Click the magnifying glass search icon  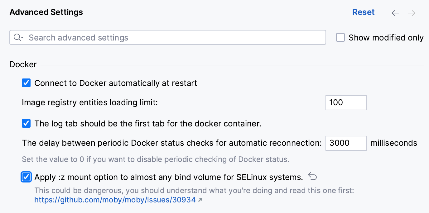[x=17, y=37]
